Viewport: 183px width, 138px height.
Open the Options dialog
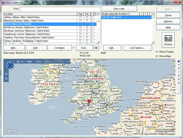coord(168,21)
